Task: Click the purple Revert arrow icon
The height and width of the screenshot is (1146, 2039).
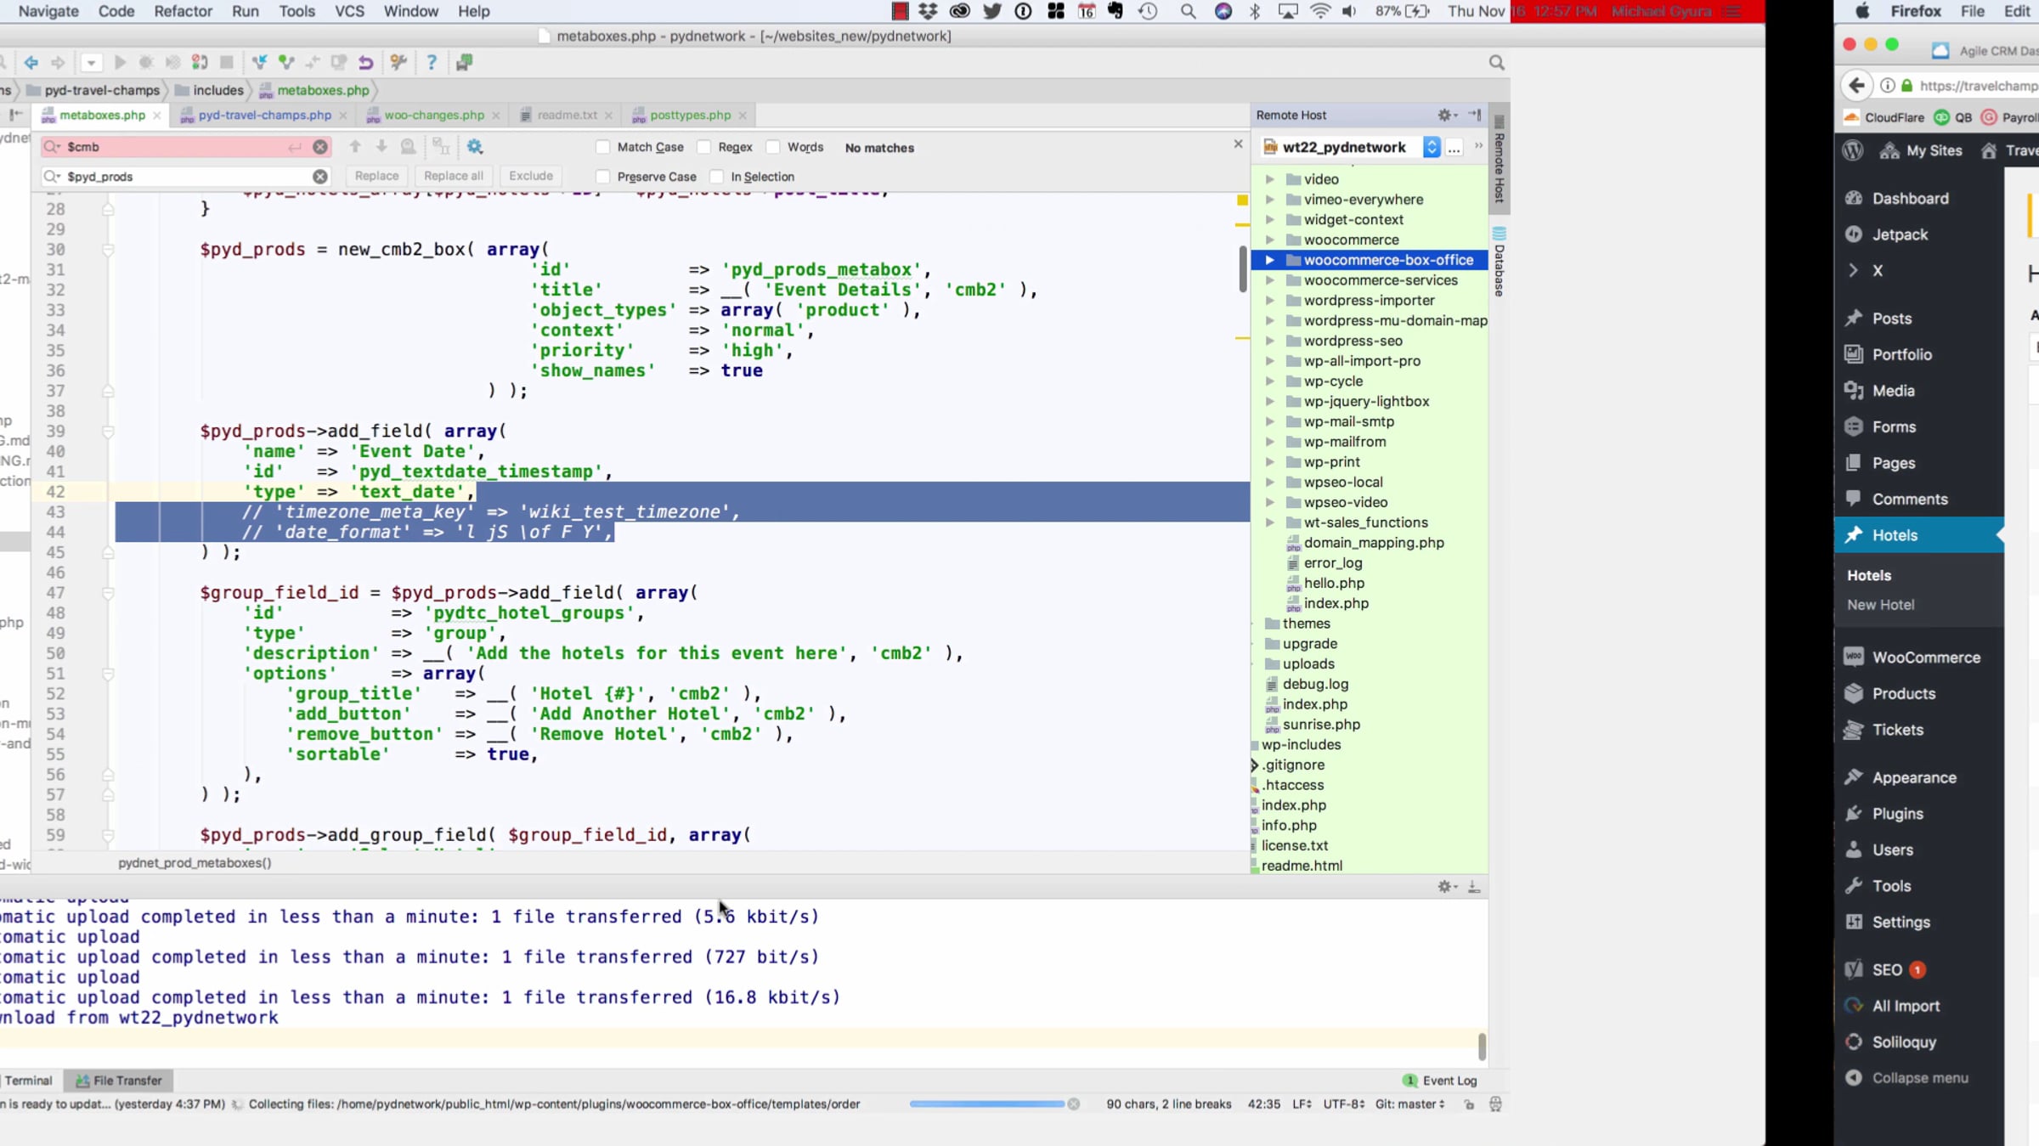Action: click(365, 63)
